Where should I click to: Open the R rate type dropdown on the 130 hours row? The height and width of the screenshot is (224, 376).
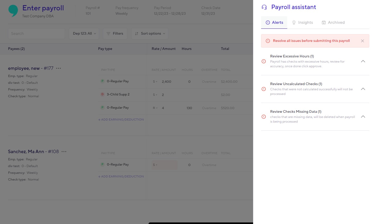pyautogui.click(x=155, y=108)
